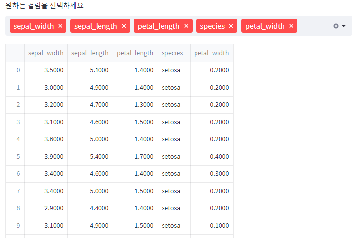Click the petal_width selected tag label
The image size is (360, 238).
(x=265, y=26)
